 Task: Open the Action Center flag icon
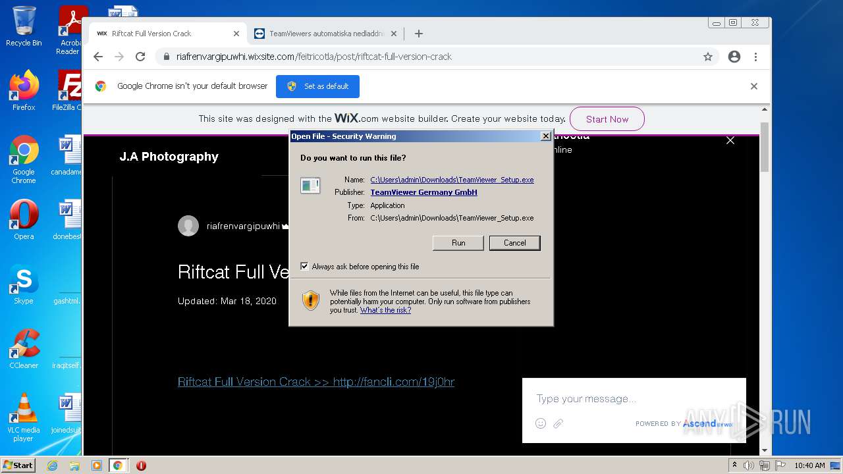[780, 465]
